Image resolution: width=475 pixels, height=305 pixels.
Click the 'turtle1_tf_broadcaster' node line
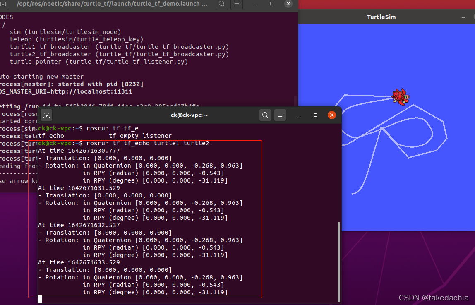[119, 47]
